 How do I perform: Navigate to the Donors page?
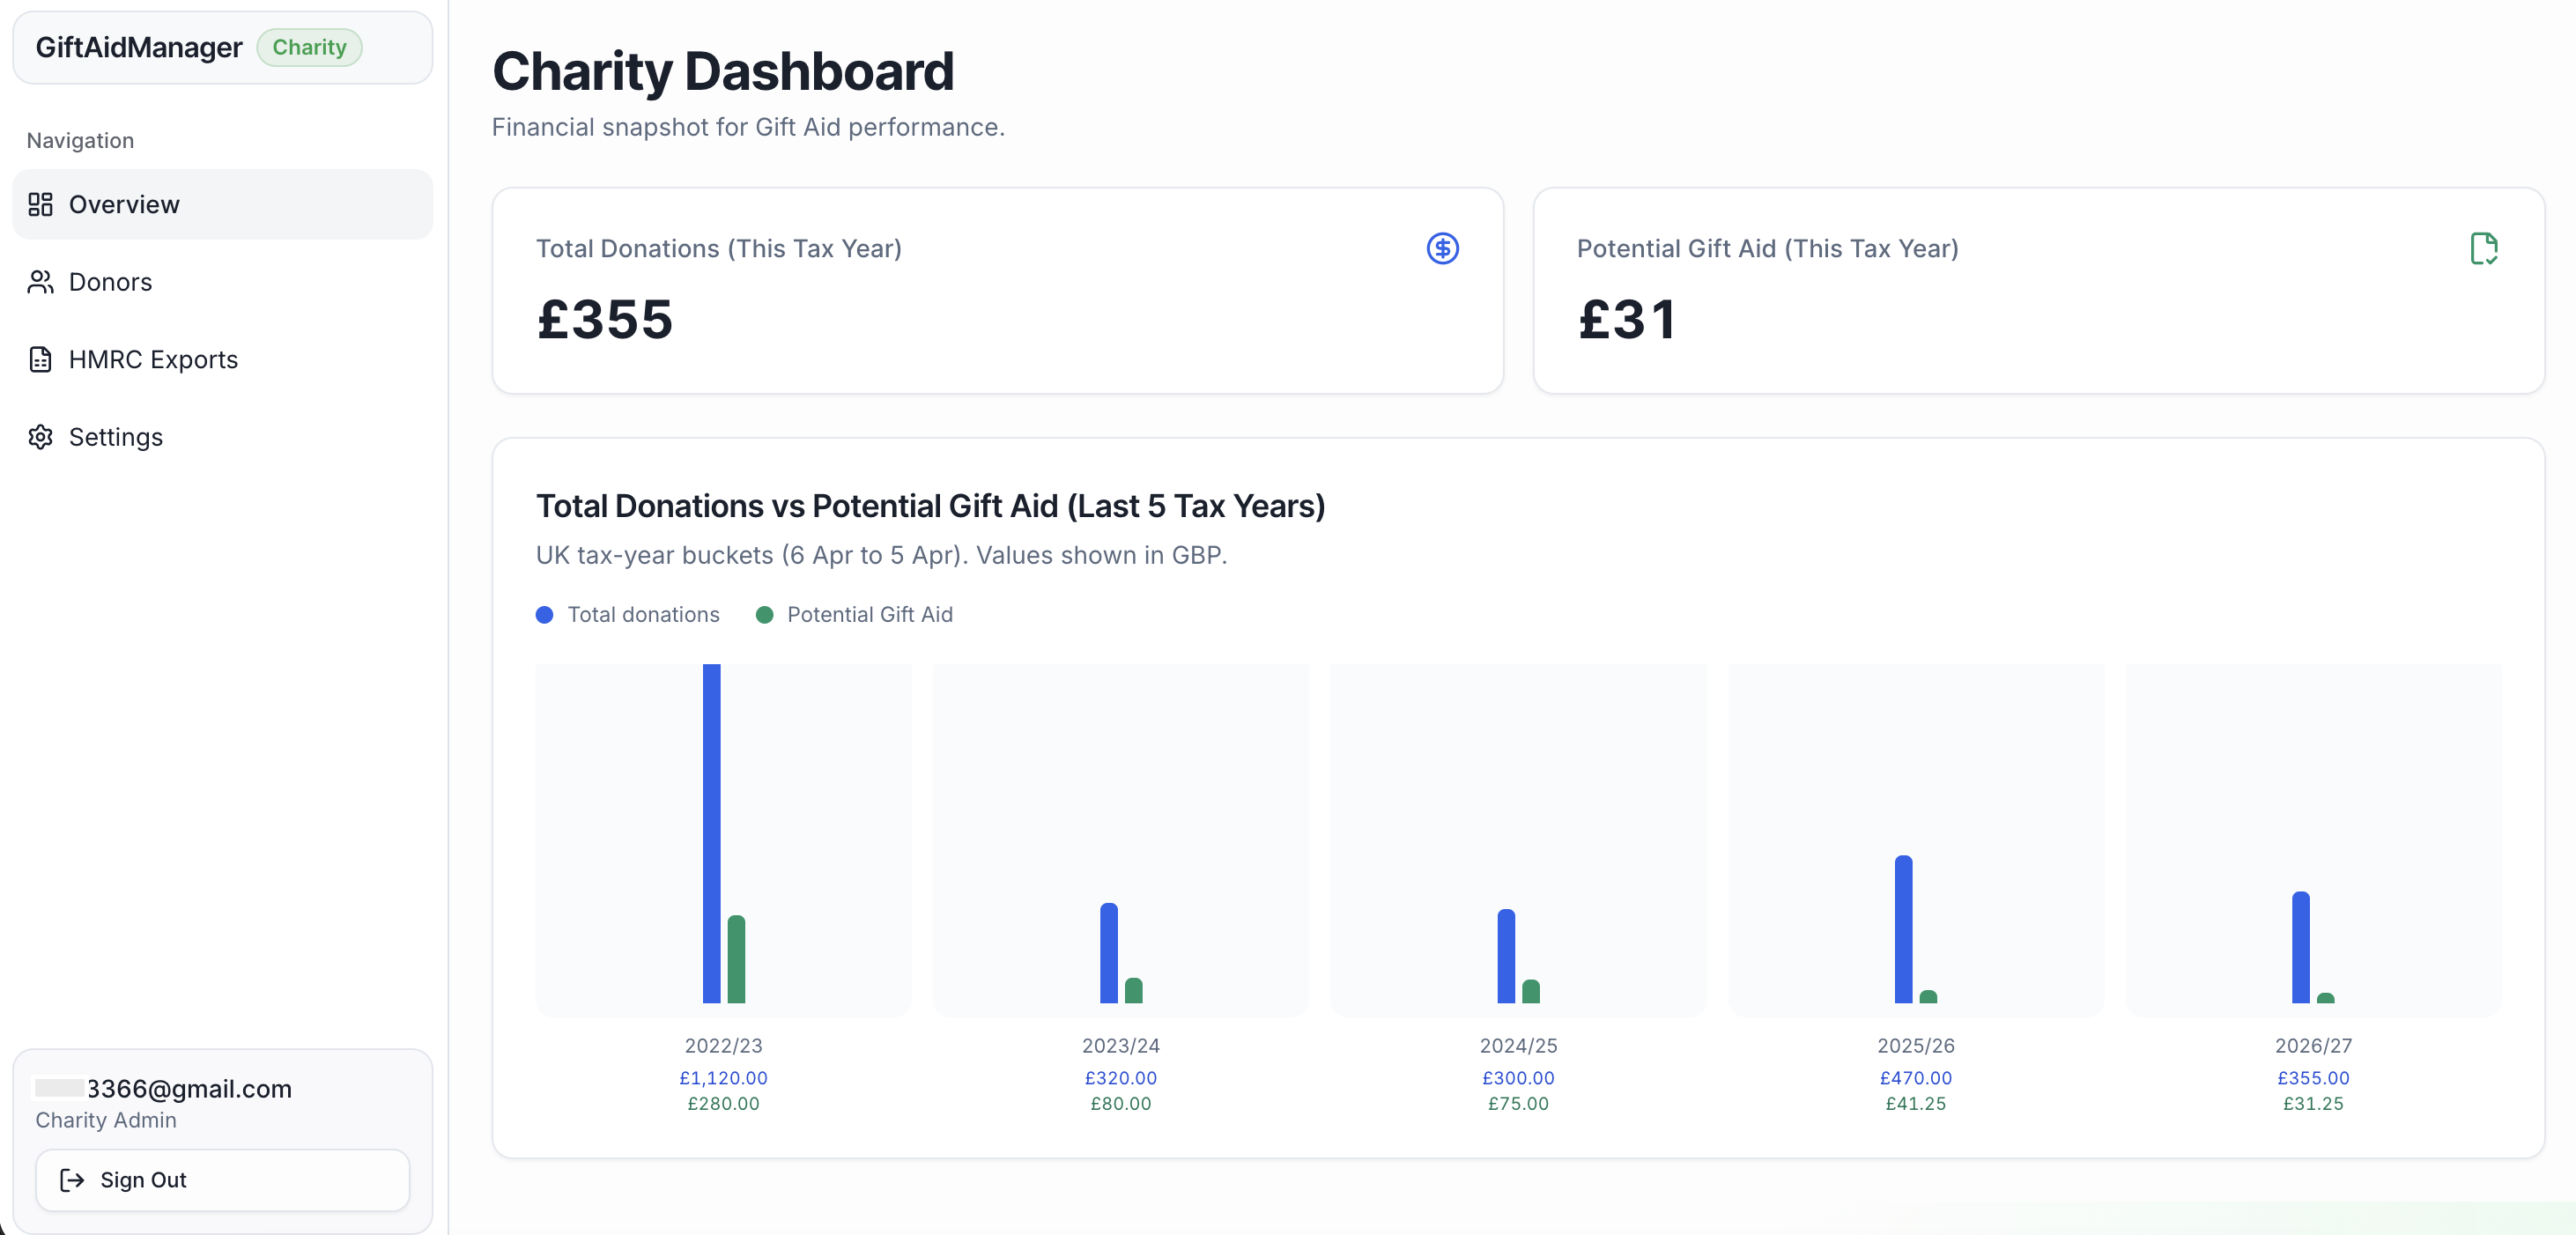pos(110,282)
